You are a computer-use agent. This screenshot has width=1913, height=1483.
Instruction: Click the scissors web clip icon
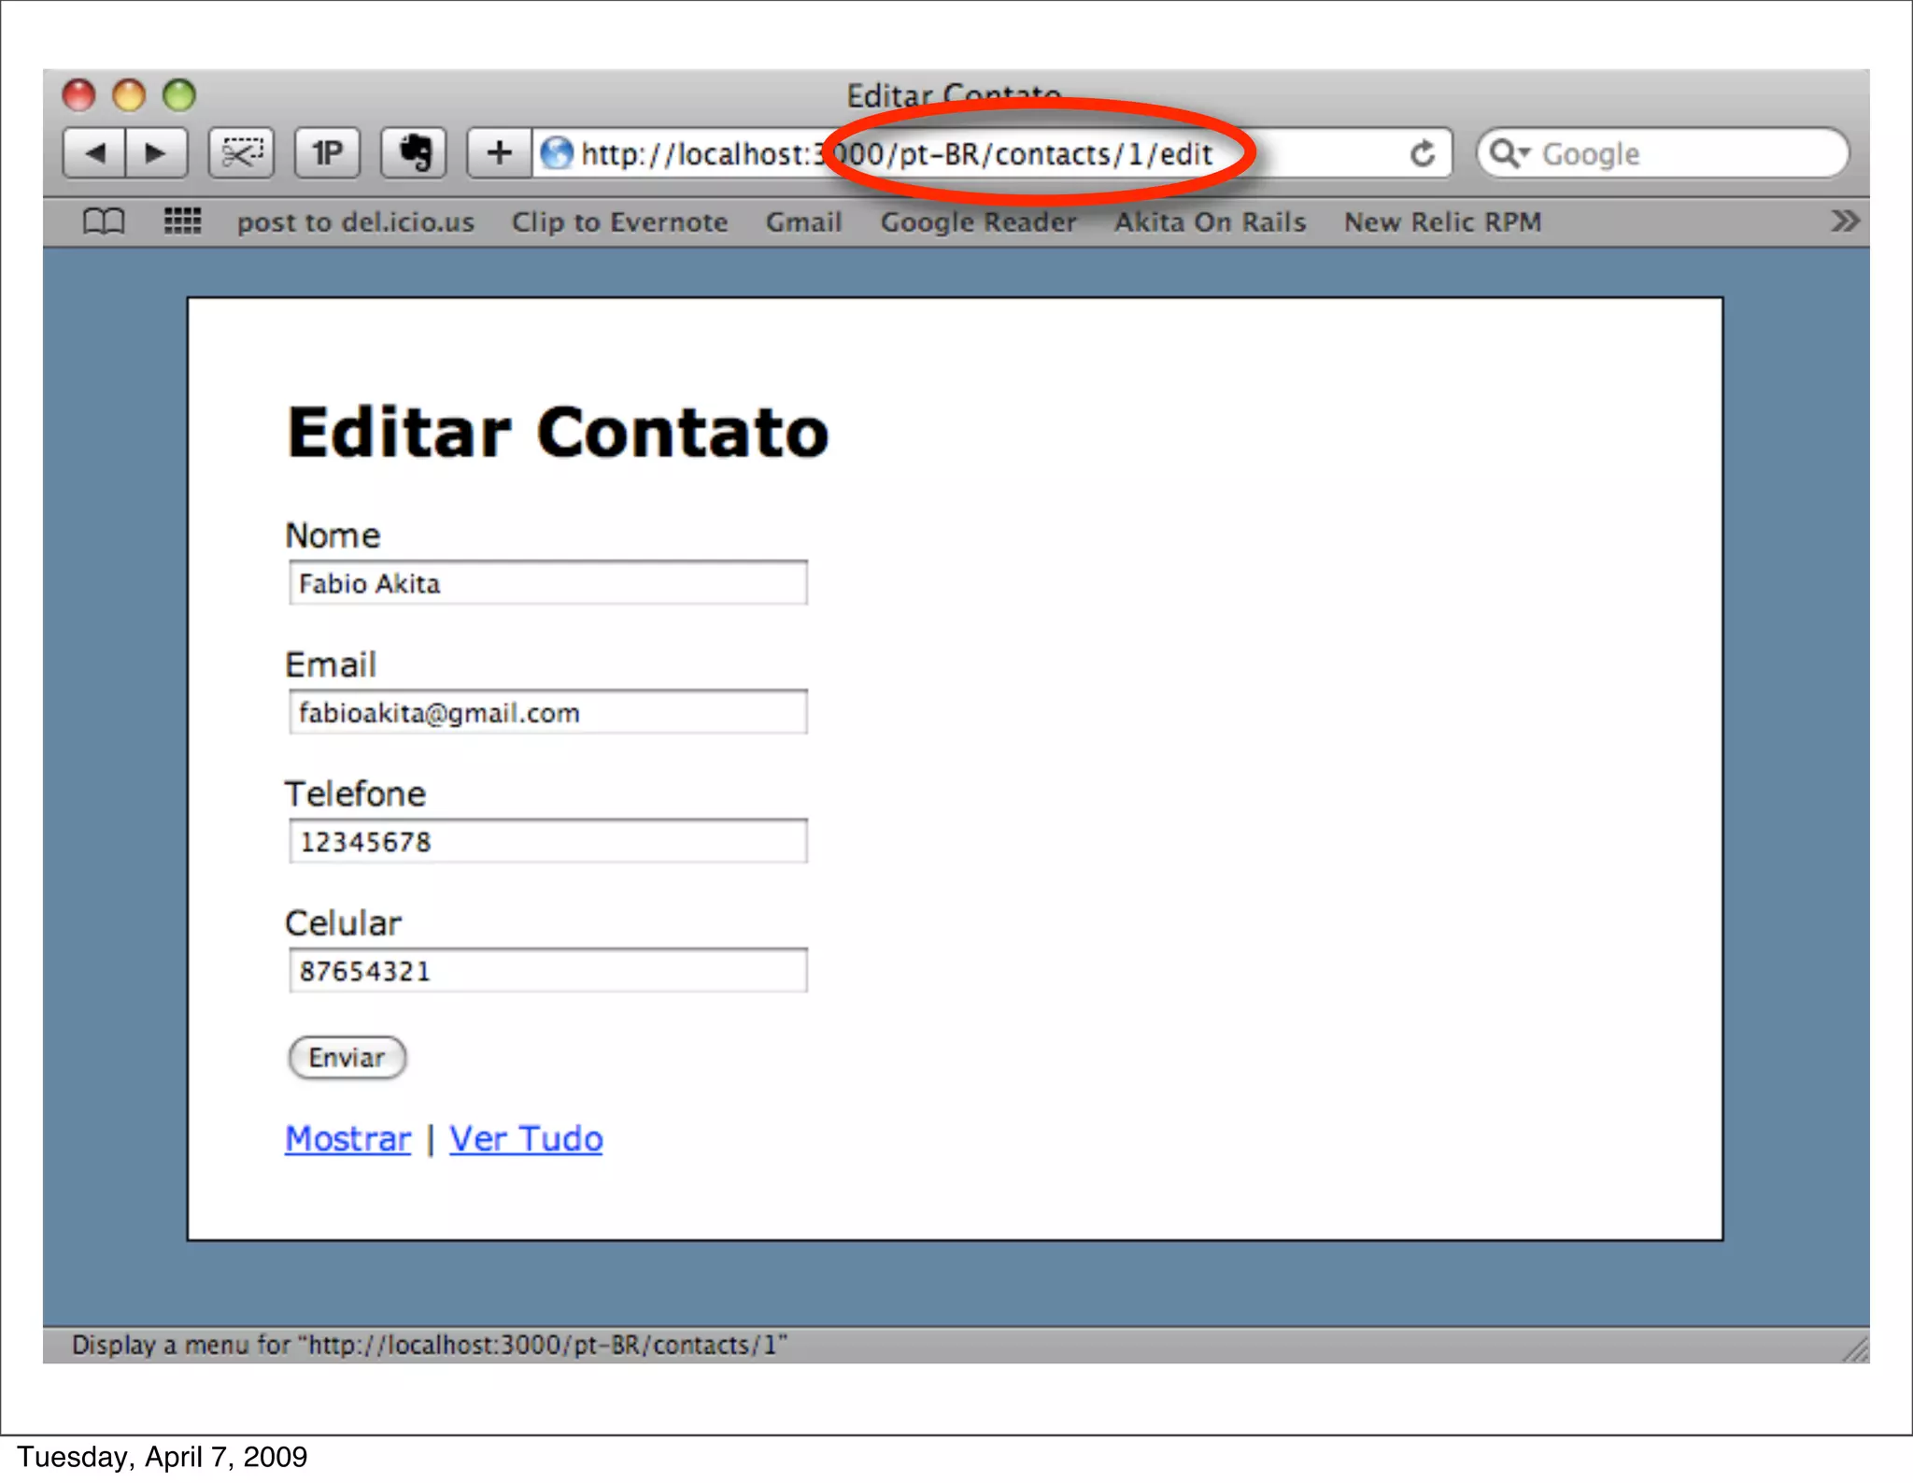point(241,153)
